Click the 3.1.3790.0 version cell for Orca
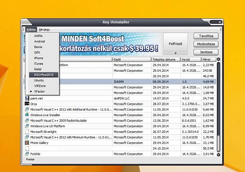The image size is (245, 172). [x=191, y=104]
